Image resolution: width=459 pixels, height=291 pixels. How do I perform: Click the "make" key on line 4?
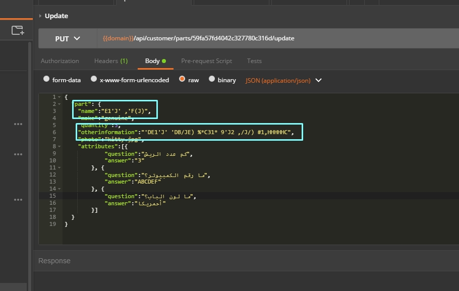coord(88,119)
